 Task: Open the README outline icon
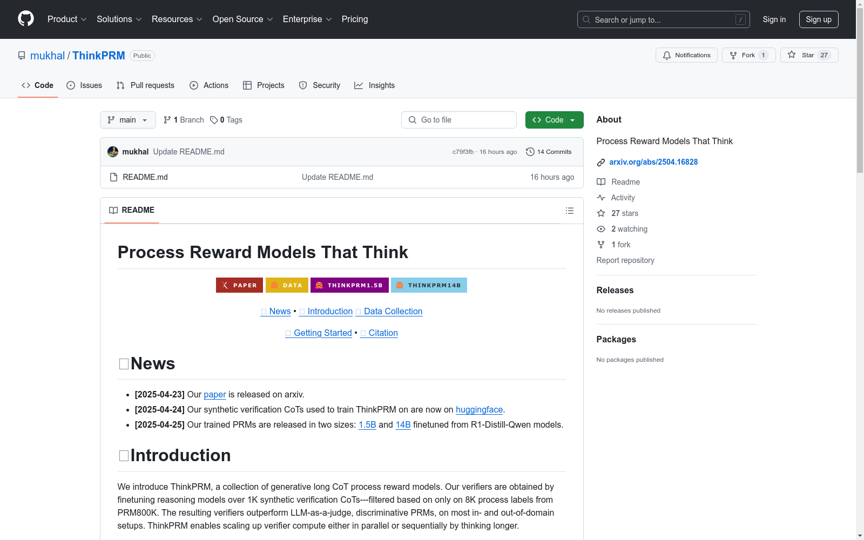tap(570, 211)
